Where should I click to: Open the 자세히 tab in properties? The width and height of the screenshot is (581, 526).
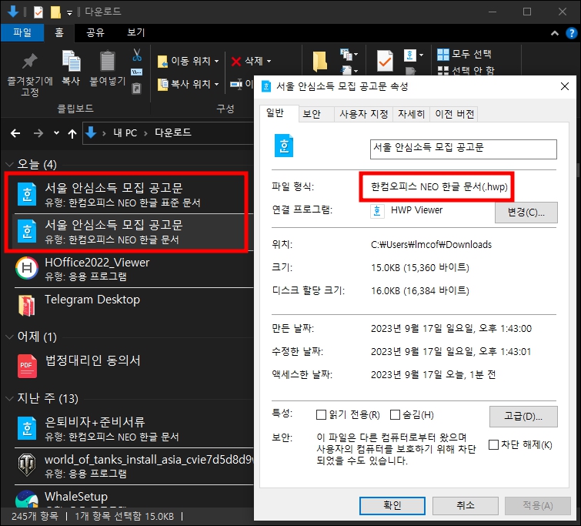click(411, 114)
